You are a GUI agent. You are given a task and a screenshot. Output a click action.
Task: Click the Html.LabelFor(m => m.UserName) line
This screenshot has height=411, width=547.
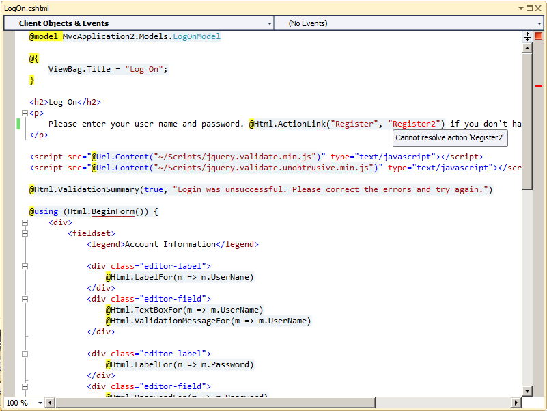click(180, 277)
